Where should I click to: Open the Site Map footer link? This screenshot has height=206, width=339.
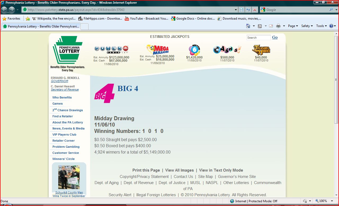tap(206, 177)
